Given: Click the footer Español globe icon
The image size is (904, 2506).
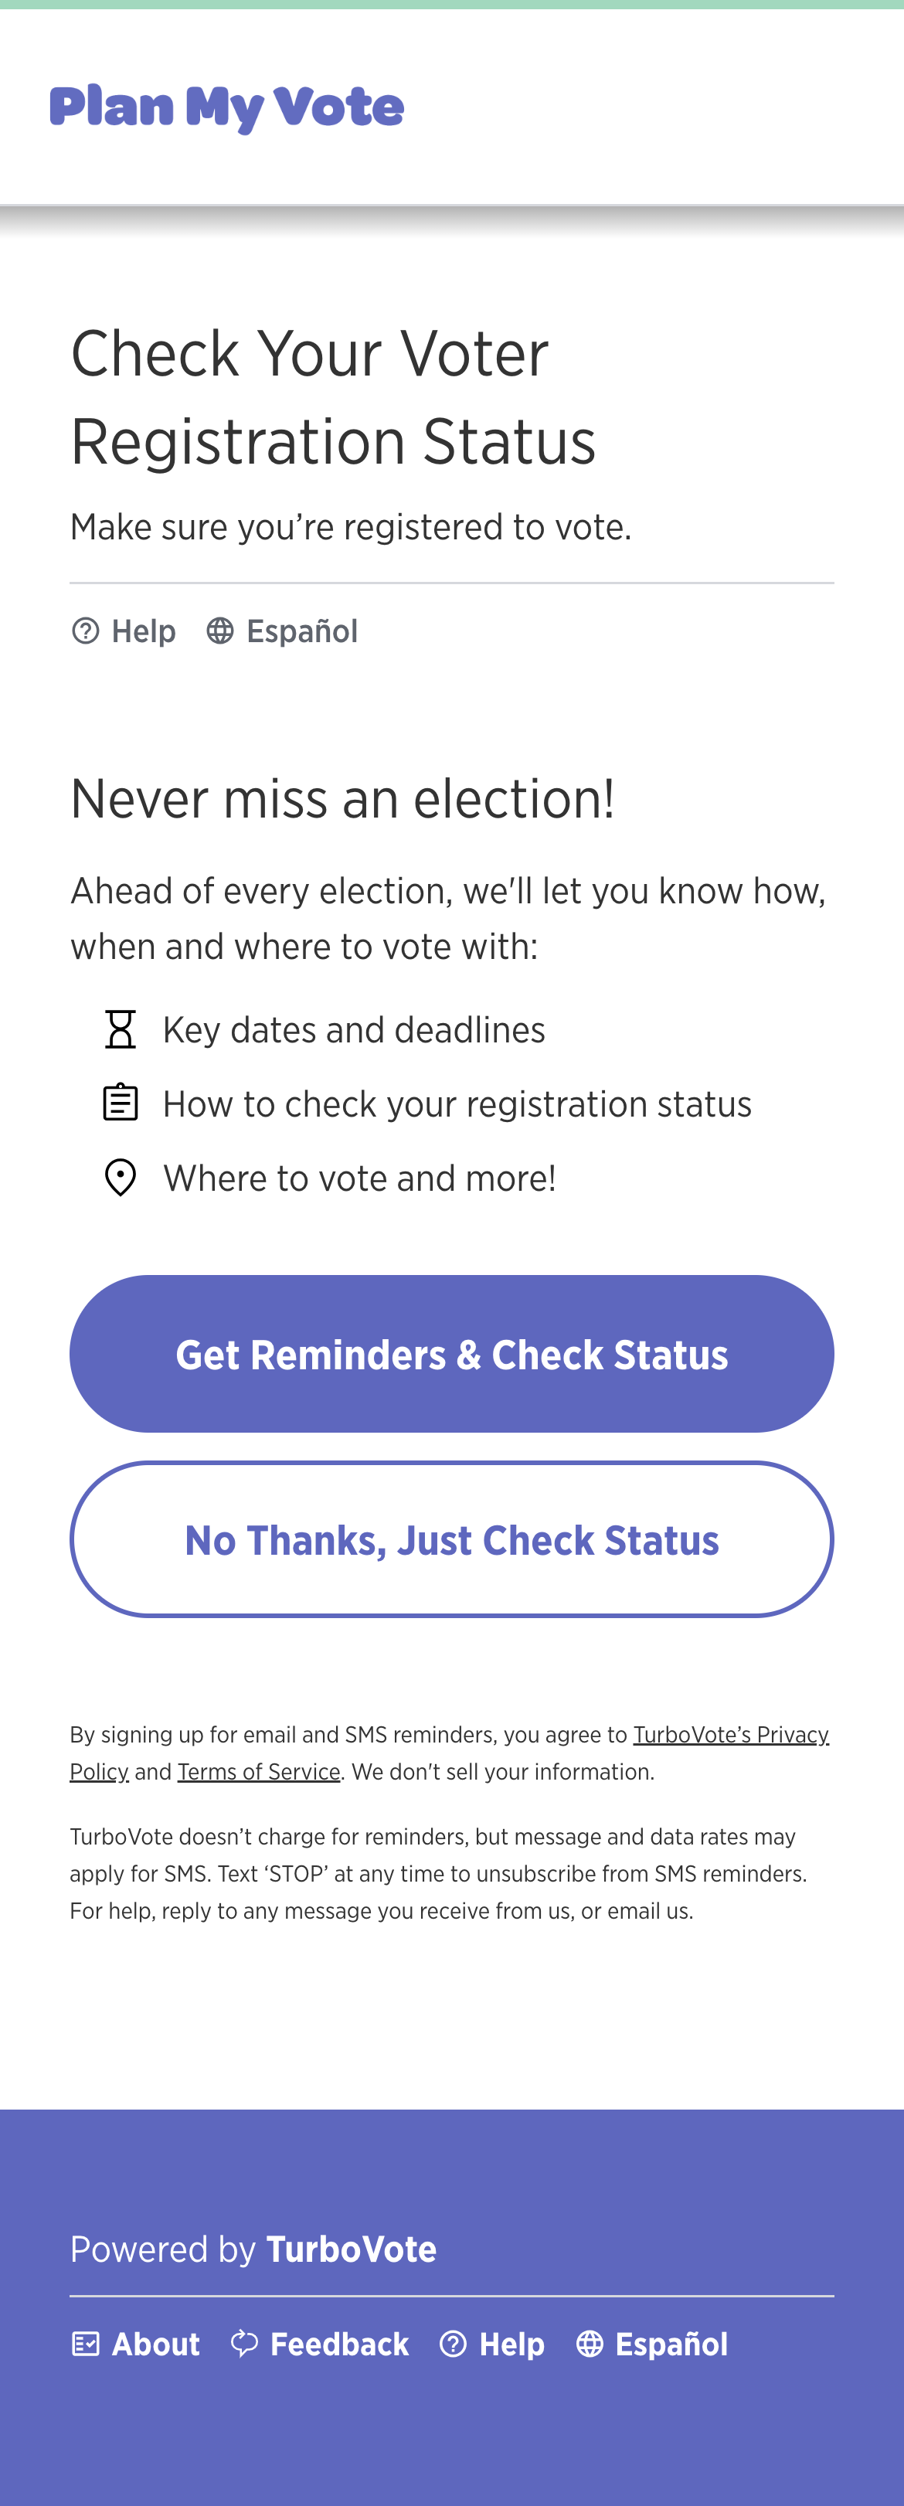Looking at the screenshot, I should pos(590,2344).
